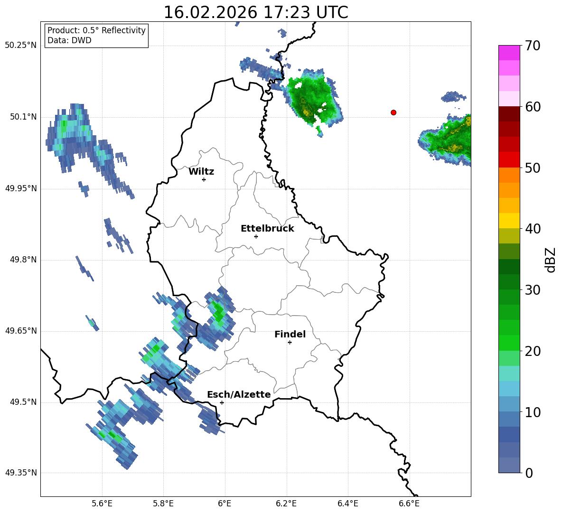Click the dBZ colorbar axis label
Screen dimensions: 562x513
pyautogui.click(x=550, y=260)
